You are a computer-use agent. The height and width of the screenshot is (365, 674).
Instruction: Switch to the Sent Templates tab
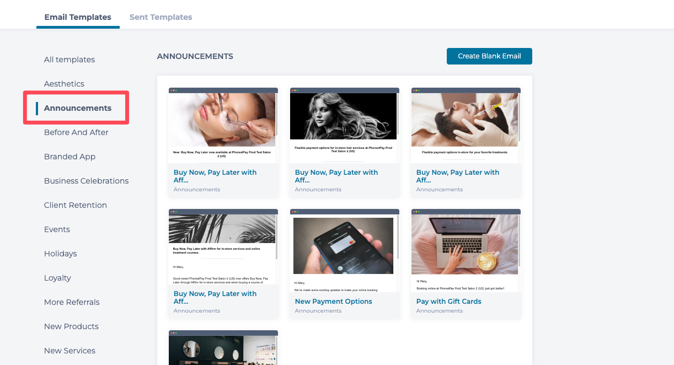pyautogui.click(x=161, y=17)
